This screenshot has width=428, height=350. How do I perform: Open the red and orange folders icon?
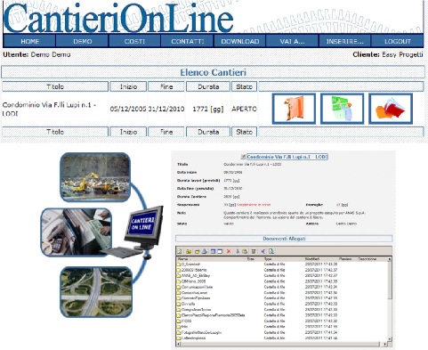click(391, 109)
